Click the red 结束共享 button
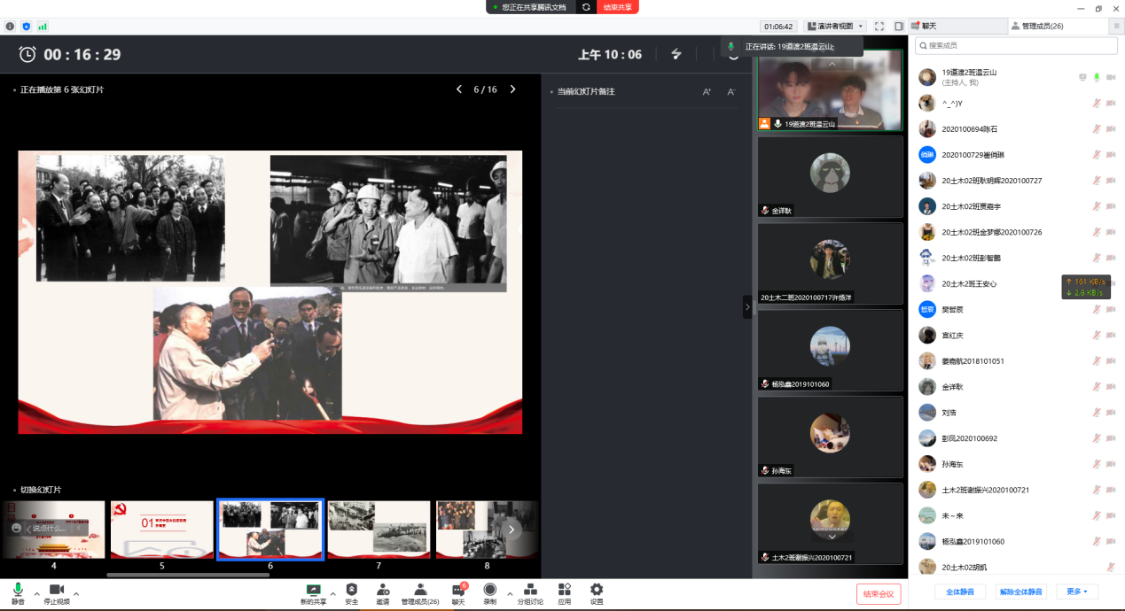 (x=618, y=7)
